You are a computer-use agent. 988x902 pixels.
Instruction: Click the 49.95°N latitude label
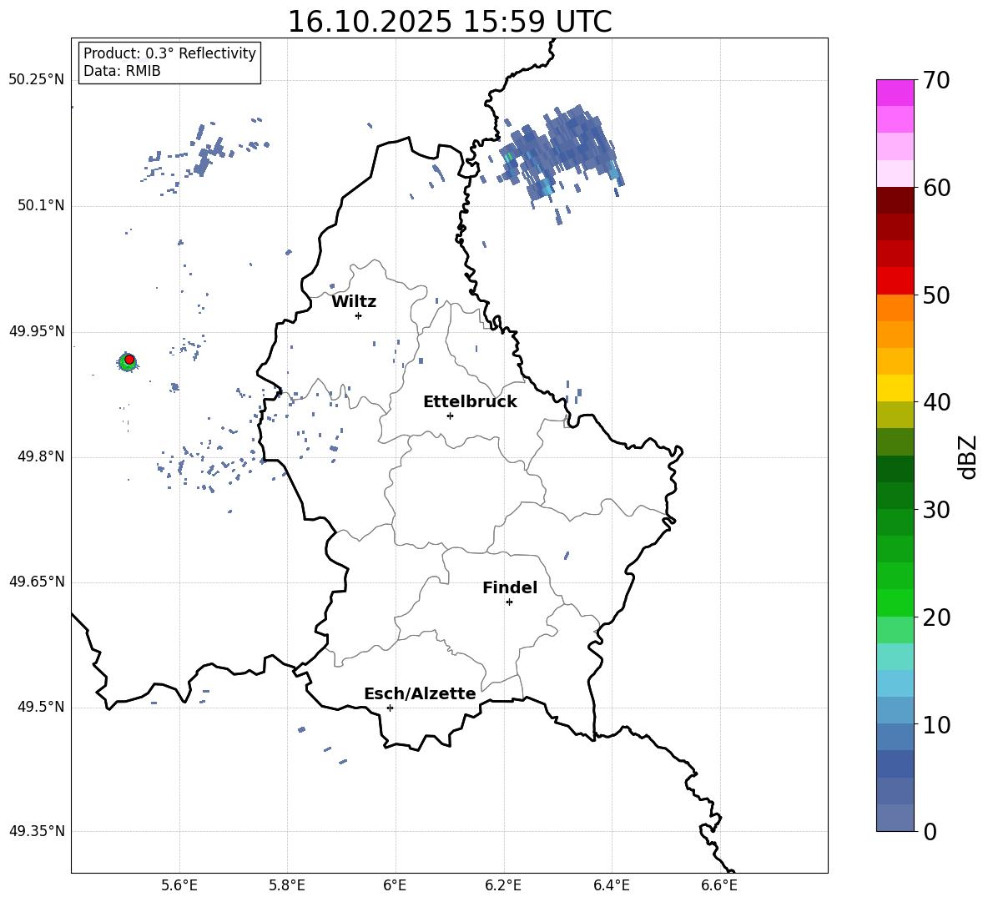36,331
